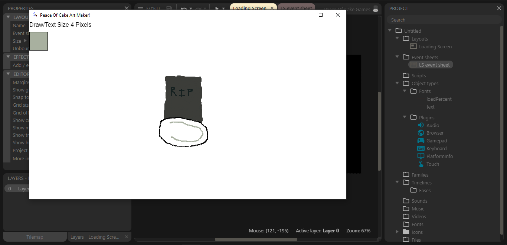Close the Properties panel
Screen dimensions: 507x245
click(x=127, y=8)
